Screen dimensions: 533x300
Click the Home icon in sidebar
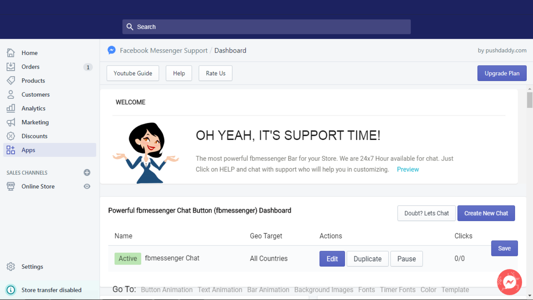pyautogui.click(x=11, y=52)
